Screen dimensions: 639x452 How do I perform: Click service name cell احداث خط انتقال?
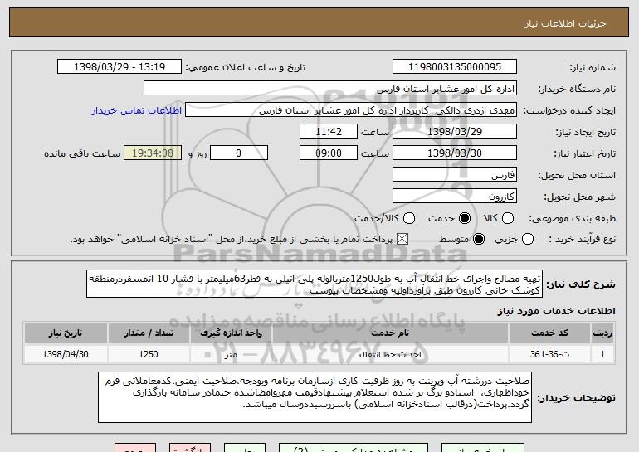(390, 354)
